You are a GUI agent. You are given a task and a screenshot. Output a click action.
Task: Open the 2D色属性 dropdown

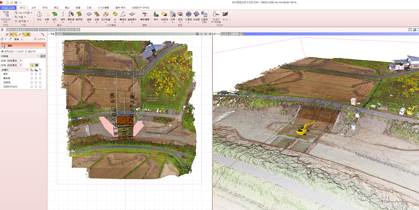point(14,61)
